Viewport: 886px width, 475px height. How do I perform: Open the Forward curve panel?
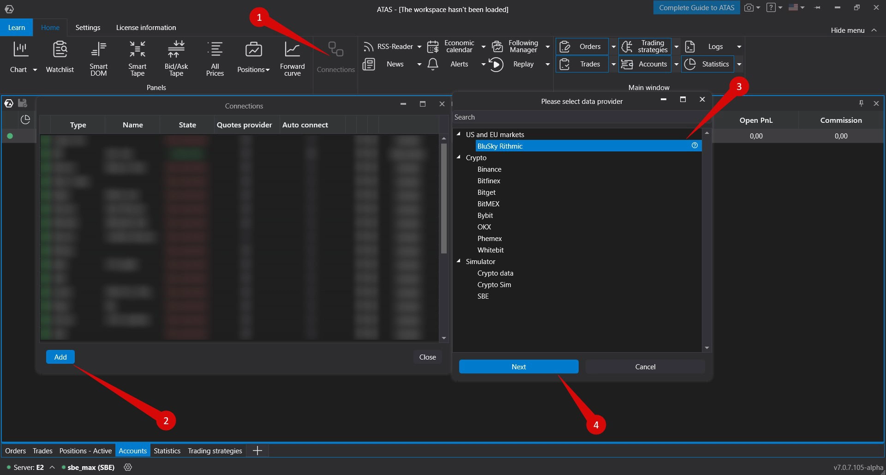point(292,58)
